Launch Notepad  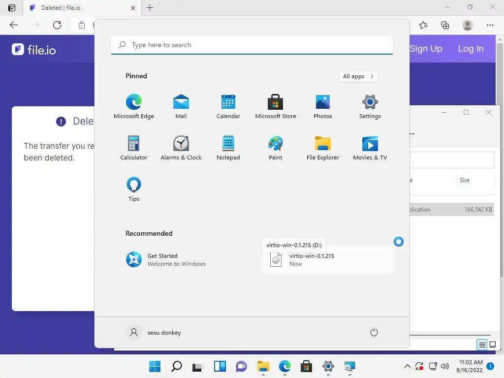point(228,148)
